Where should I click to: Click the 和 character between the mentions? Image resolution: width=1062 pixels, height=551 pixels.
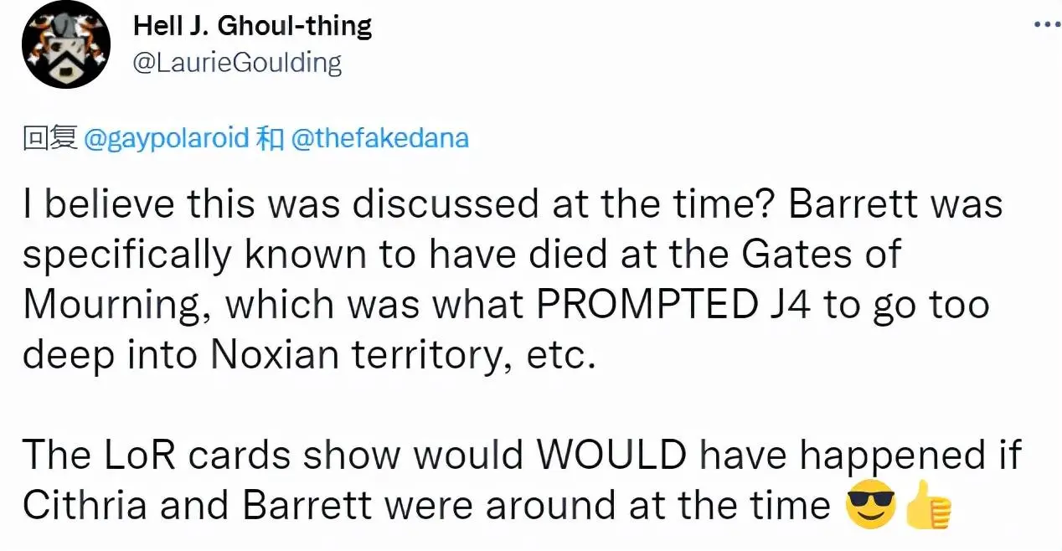pyautogui.click(x=269, y=137)
